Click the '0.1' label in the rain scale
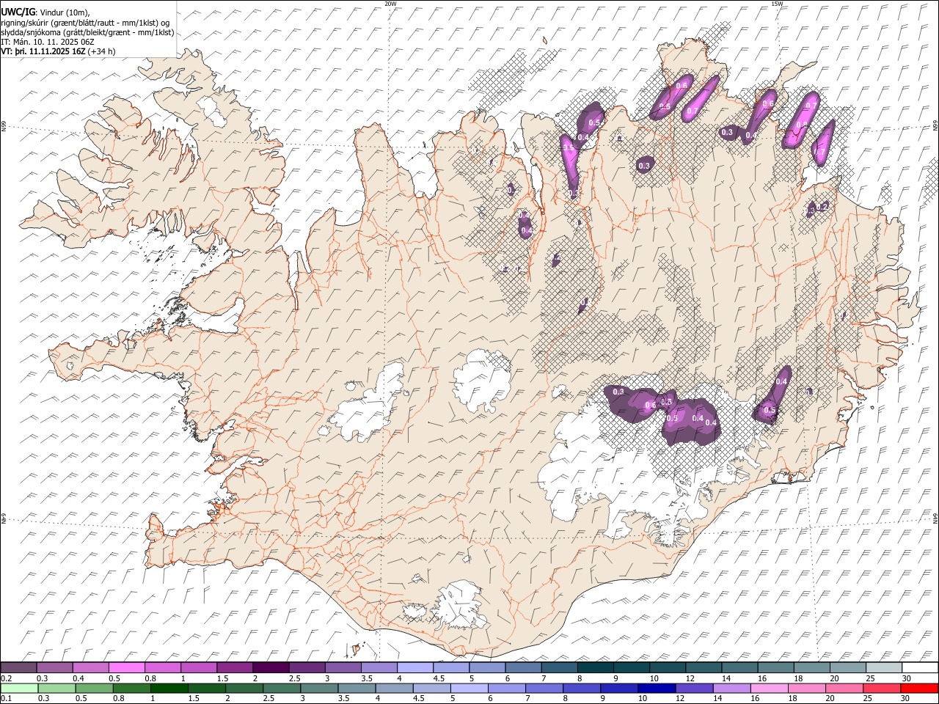Screen dimensions: 939x704 (5, 698)
